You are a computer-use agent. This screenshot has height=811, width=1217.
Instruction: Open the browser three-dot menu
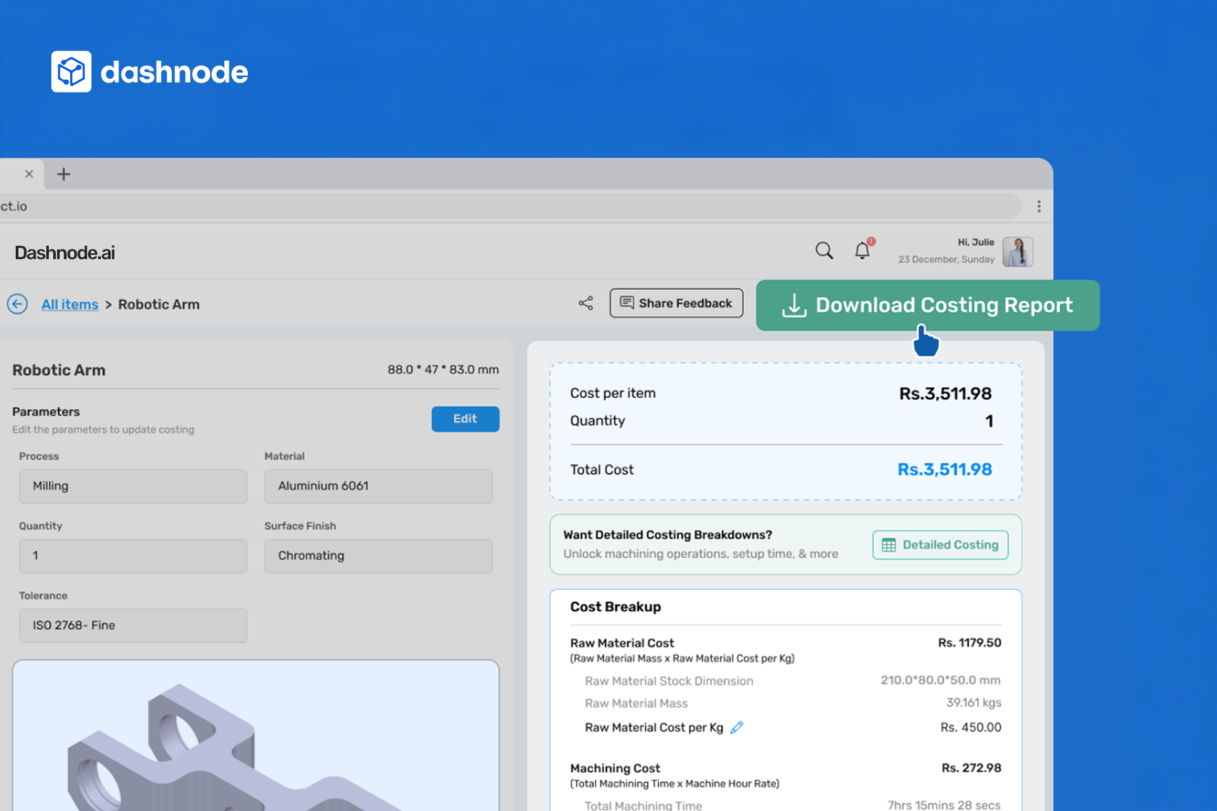click(x=1038, y=207)
